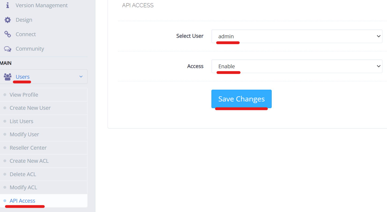The height and width of the screenshot is (212, 387).
Task: Click the Design gear icon
Action: (8, 20)
